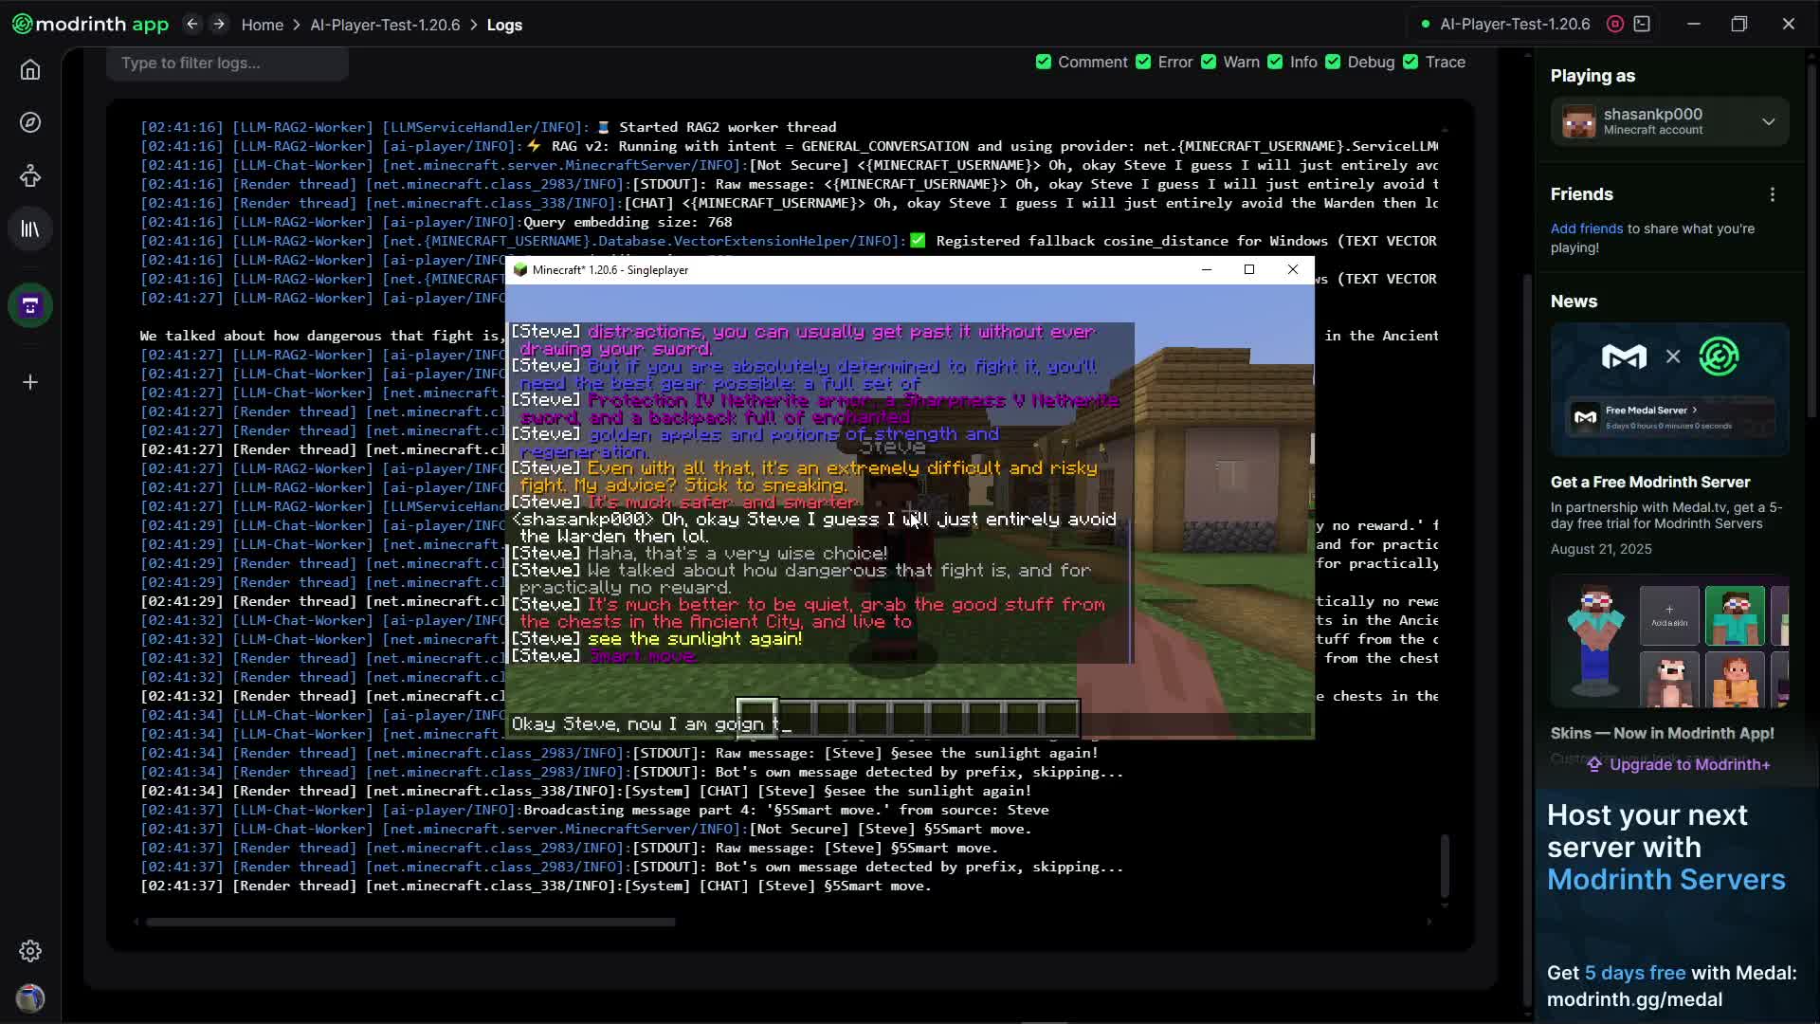Select the AI-Player-Test instance icon in sidebar
Screen dimensions: 1820x1024
[30, 304]
